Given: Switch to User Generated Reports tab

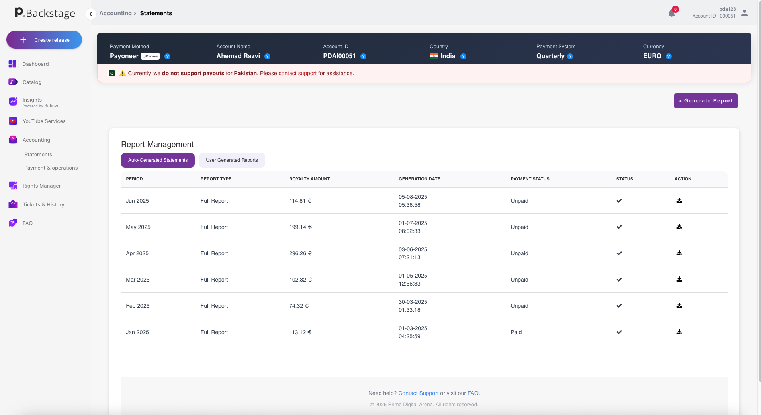Looking at the screenshot, I should point(232,160).
